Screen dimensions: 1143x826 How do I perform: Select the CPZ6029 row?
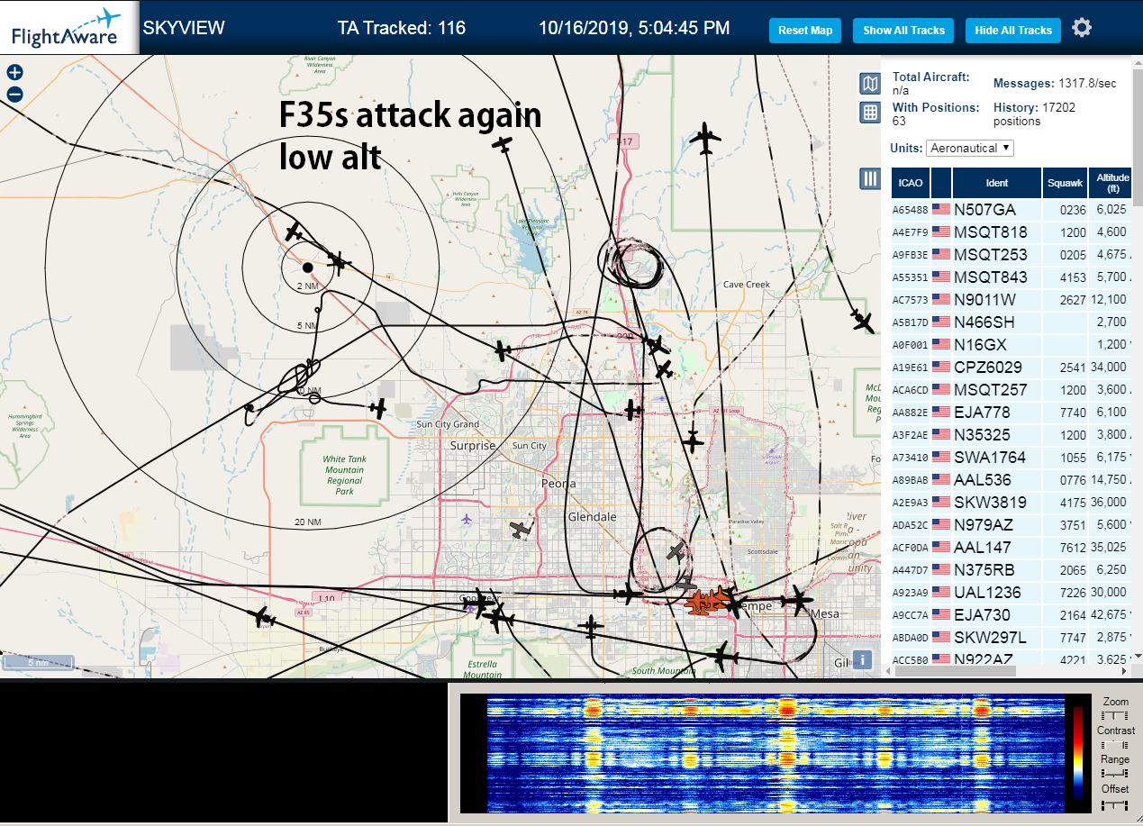1011,367
